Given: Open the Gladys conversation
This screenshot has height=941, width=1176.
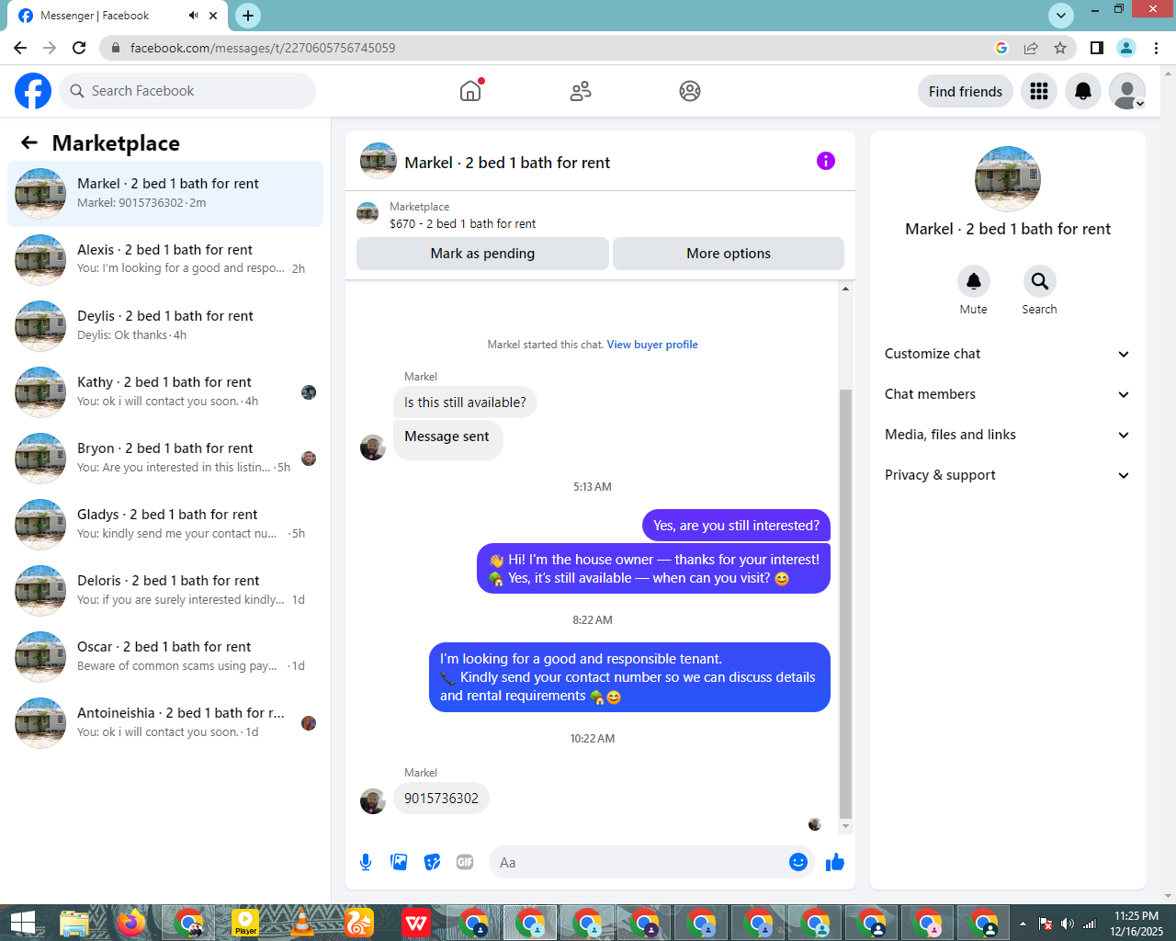Looking at the screenshot, I should click(x=165, y=525).
